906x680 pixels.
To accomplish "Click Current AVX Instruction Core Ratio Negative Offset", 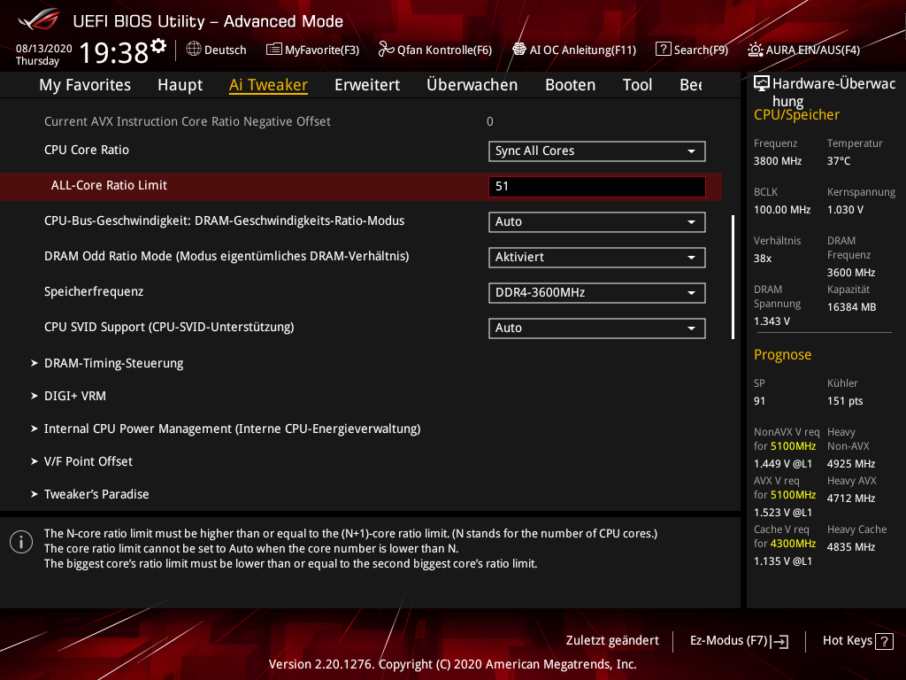I will [x=188, y=121].
